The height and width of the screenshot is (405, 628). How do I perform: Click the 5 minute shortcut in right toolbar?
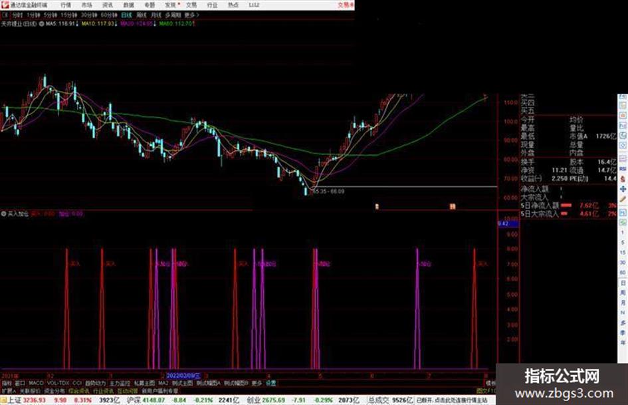pyautogui.click(x=623, y=242)
